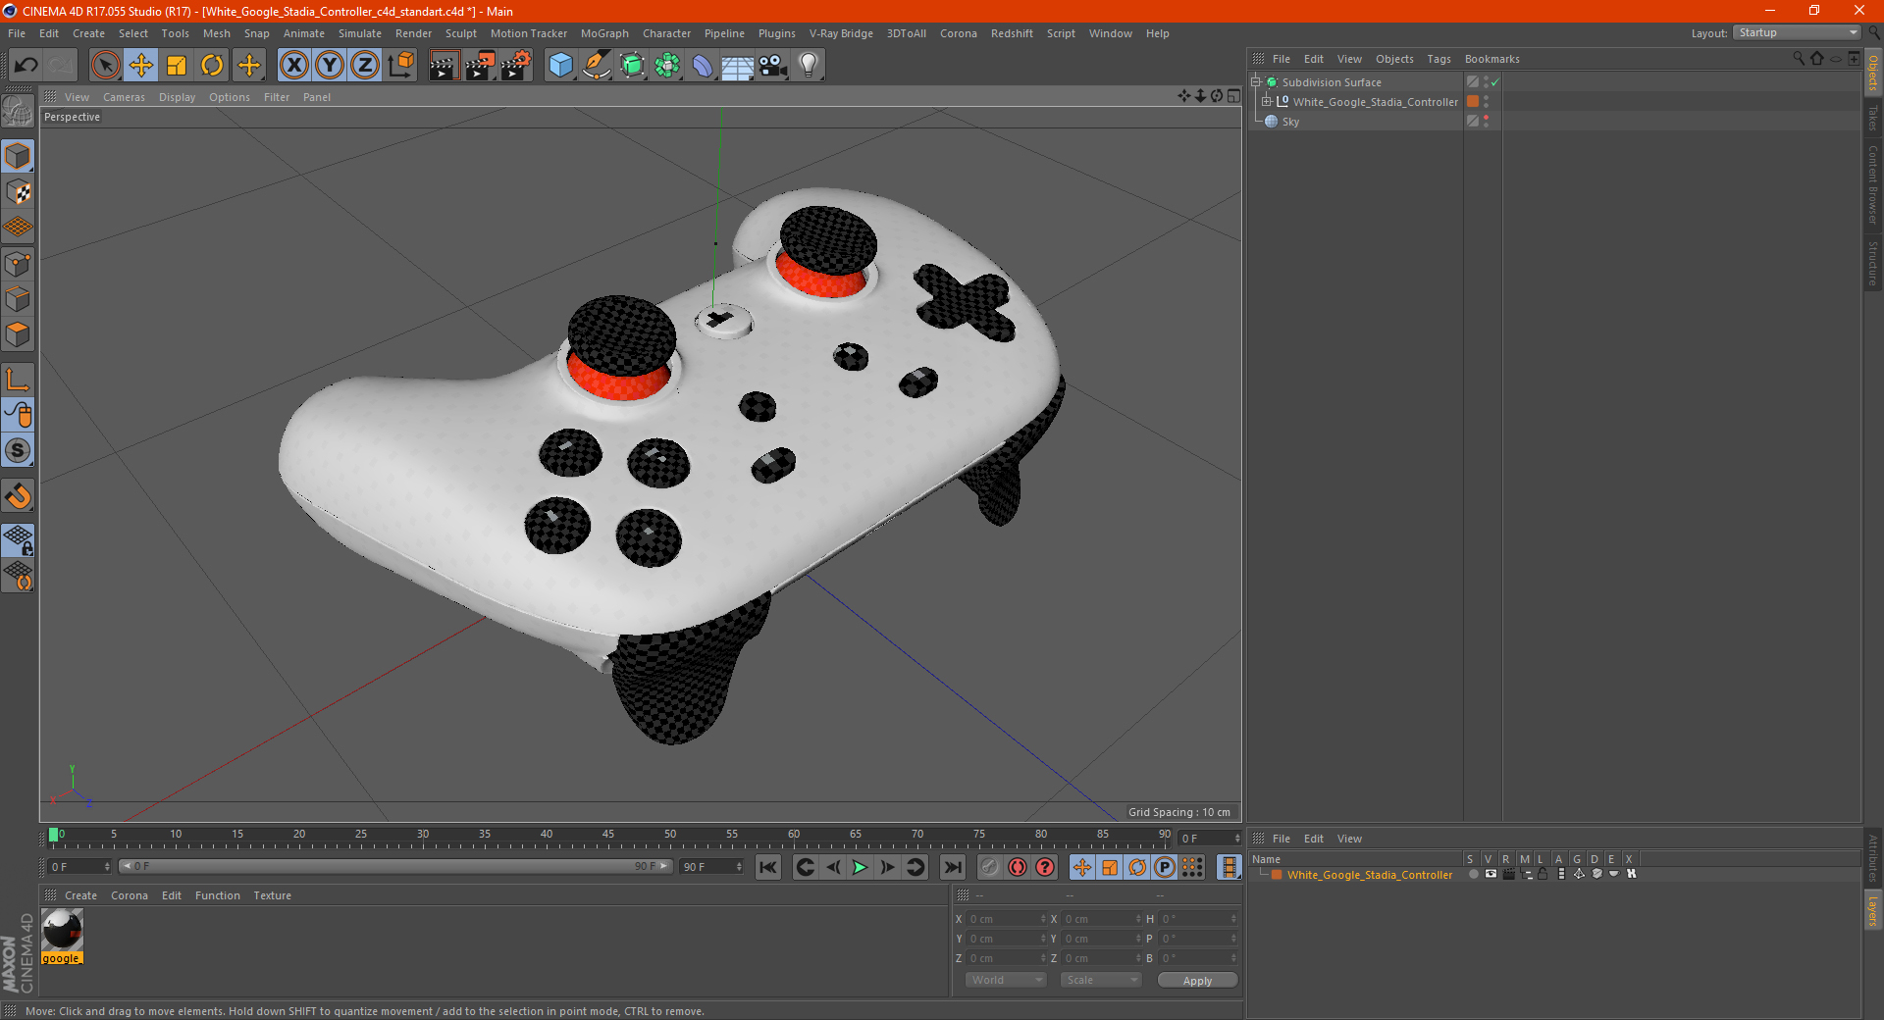The width and height of the screenshot is (1884, 1020).
Task: Select Polygons mode icon
Action: pos(18,334)
